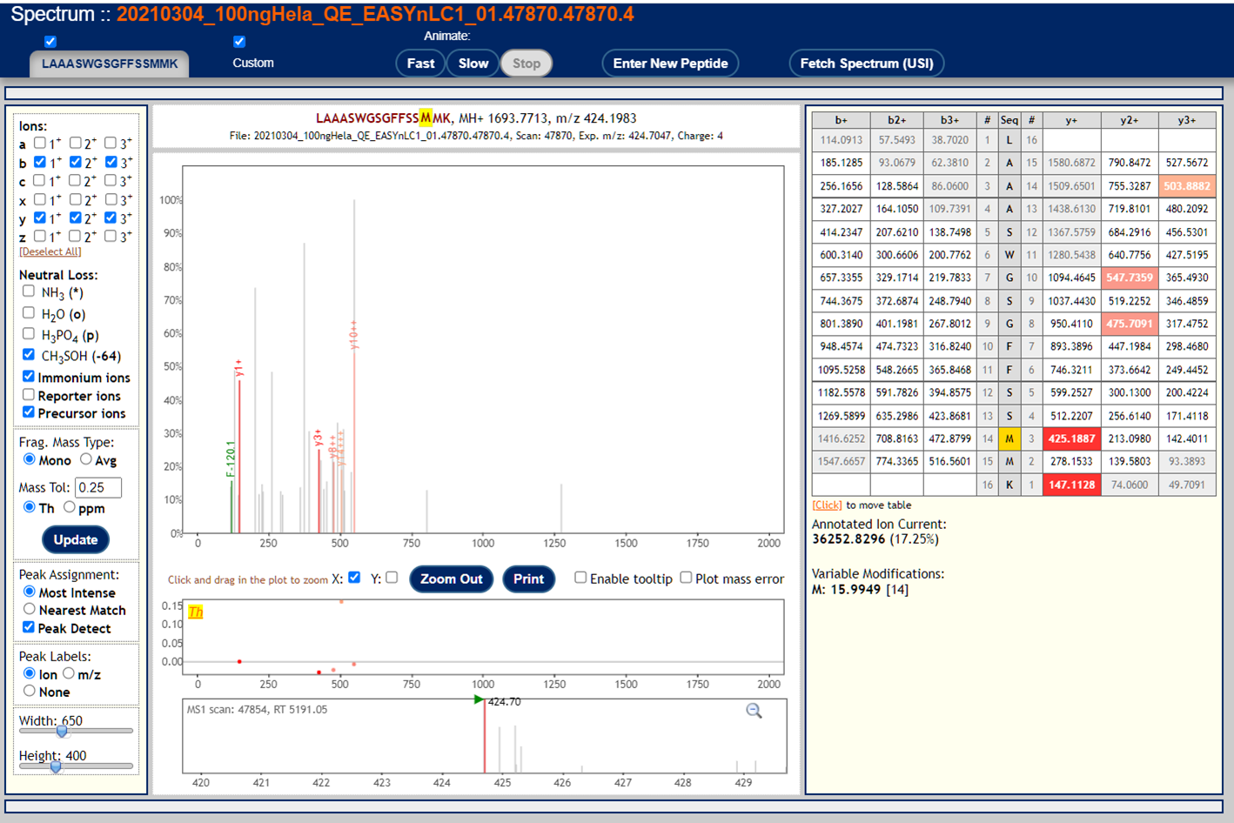
Task: Uncheck CH3SOH (-64) neutral loss
Action: [x=29, y=354]
